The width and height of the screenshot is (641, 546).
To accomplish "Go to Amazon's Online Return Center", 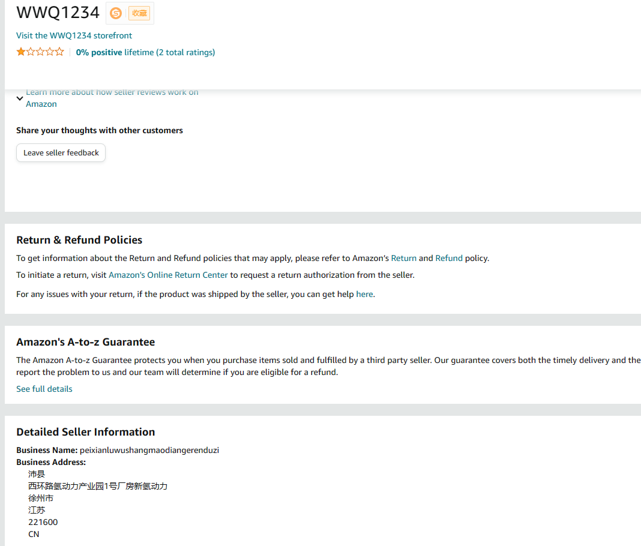I will (168, 275).
